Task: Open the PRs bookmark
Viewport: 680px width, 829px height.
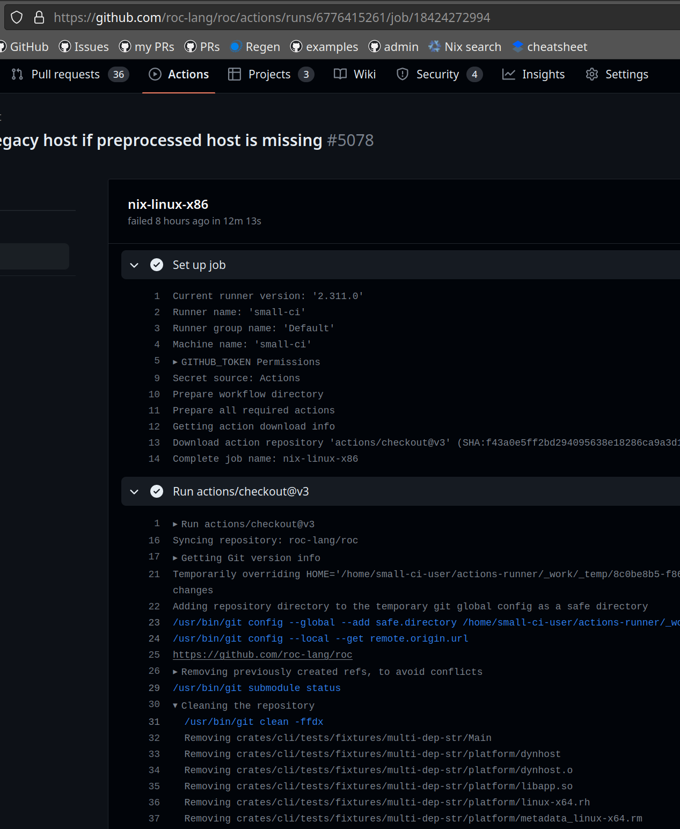Action: (202, 47)
